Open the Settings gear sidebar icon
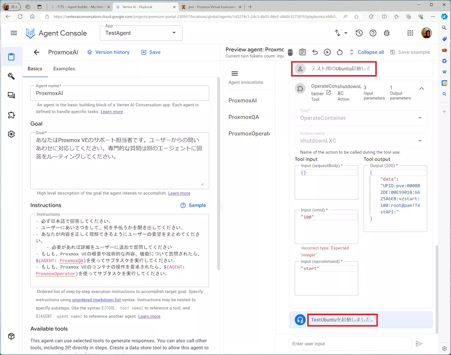 click(11, 134)
